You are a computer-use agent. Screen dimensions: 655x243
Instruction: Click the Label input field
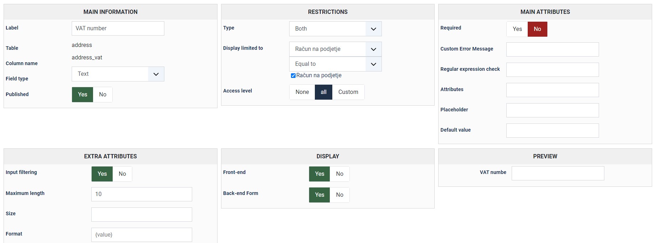(118, 28)
